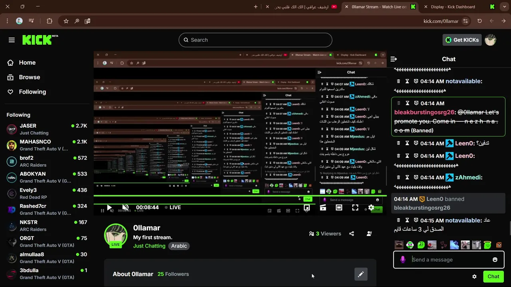Click the user-plus icon beside share
The height and width of the screenshot is (287, 511).
tap(369, 234)
